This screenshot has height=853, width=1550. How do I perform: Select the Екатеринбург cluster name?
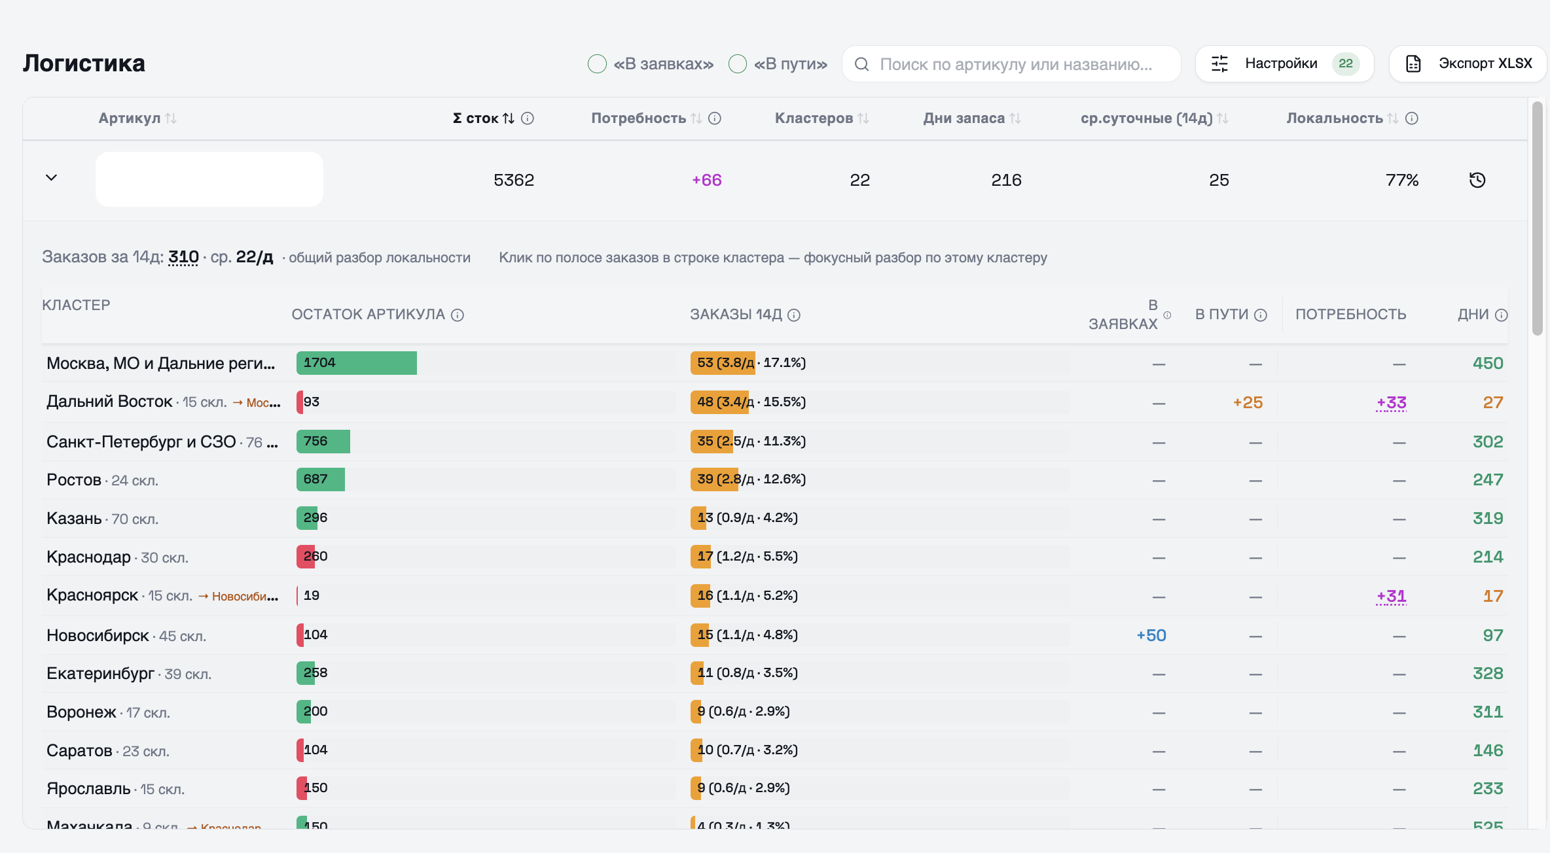click(x=100, y=673)
